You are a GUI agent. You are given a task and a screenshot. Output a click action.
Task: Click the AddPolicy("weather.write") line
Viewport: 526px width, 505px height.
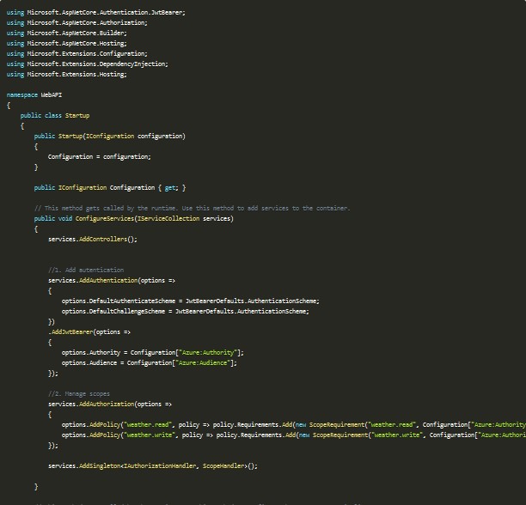point(294,435)
